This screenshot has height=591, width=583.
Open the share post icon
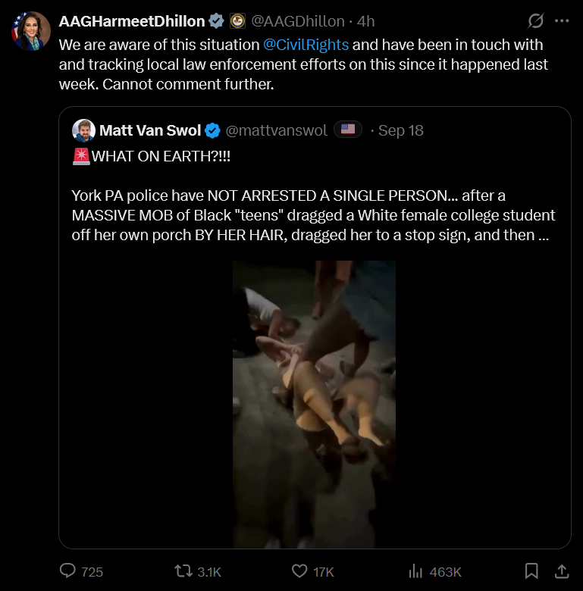tap(562, 571)
